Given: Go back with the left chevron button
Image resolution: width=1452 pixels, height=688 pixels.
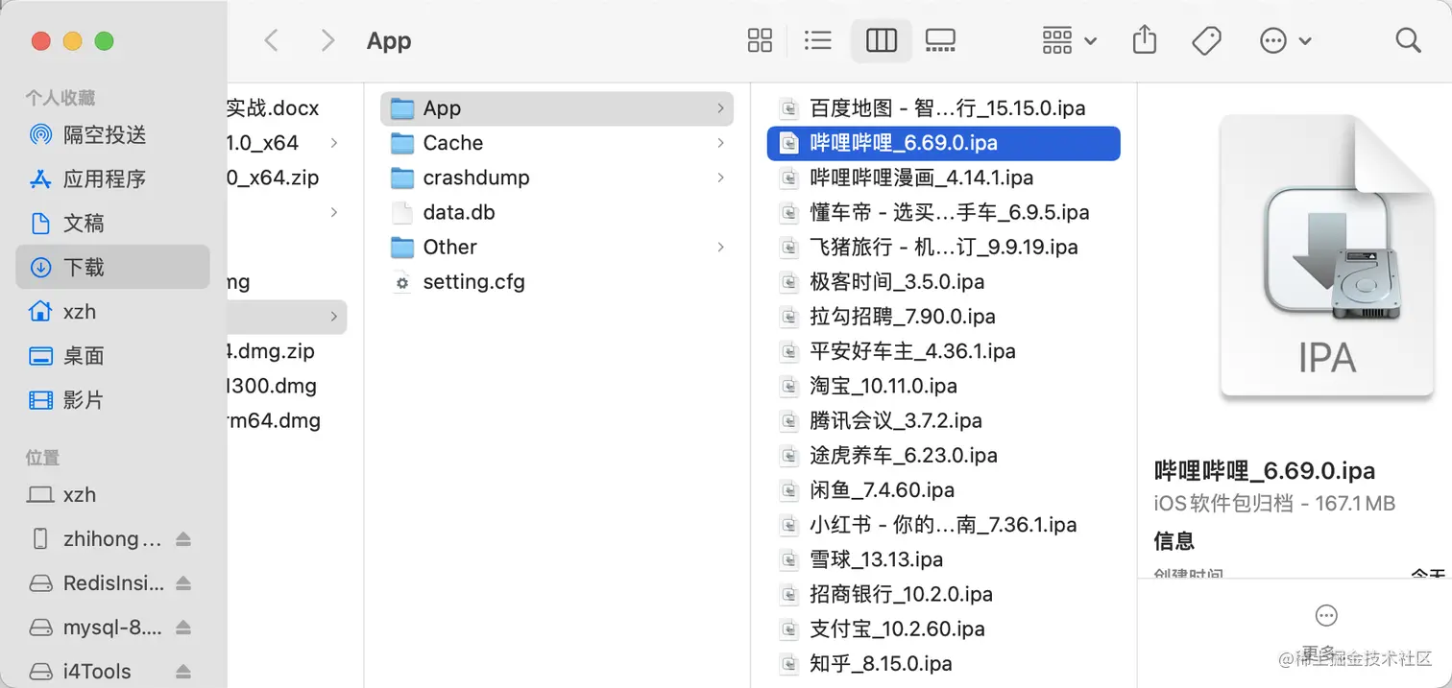Looking at the screenshot, I should point(272,40).
